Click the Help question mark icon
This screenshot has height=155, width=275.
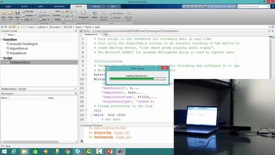pos(235,6)
